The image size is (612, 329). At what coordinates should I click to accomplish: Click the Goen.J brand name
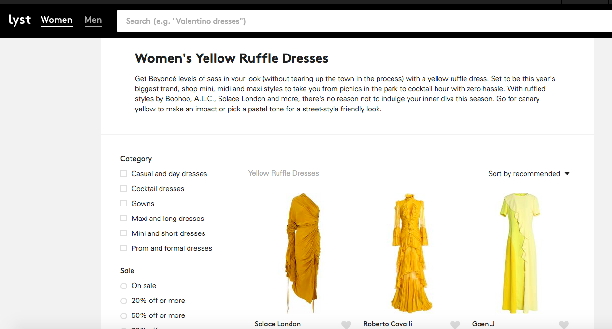[483, 324]
